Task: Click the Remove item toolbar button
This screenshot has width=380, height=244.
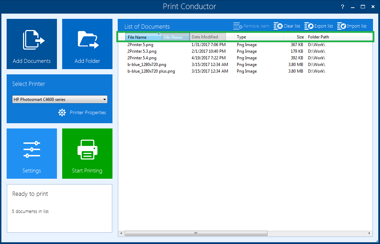Action: 251,26
